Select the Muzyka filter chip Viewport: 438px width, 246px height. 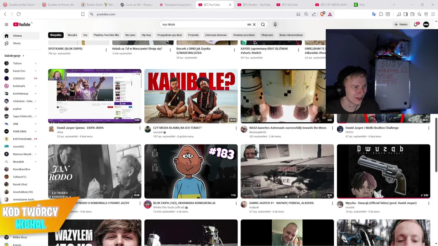click(x=72, y=35)
